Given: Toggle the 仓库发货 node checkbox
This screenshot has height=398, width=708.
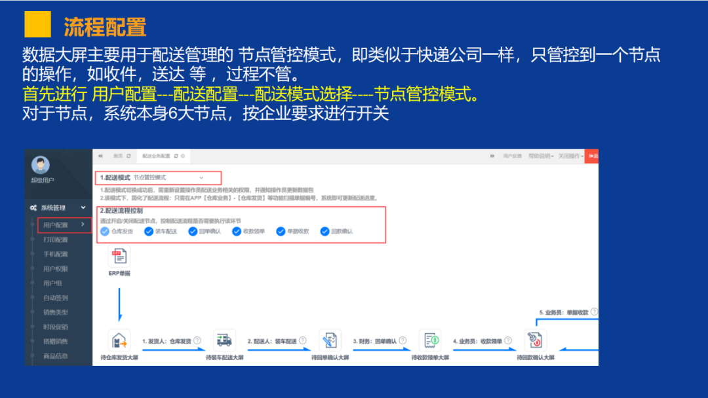Looking at the screenshot, I should pos(105,231).
